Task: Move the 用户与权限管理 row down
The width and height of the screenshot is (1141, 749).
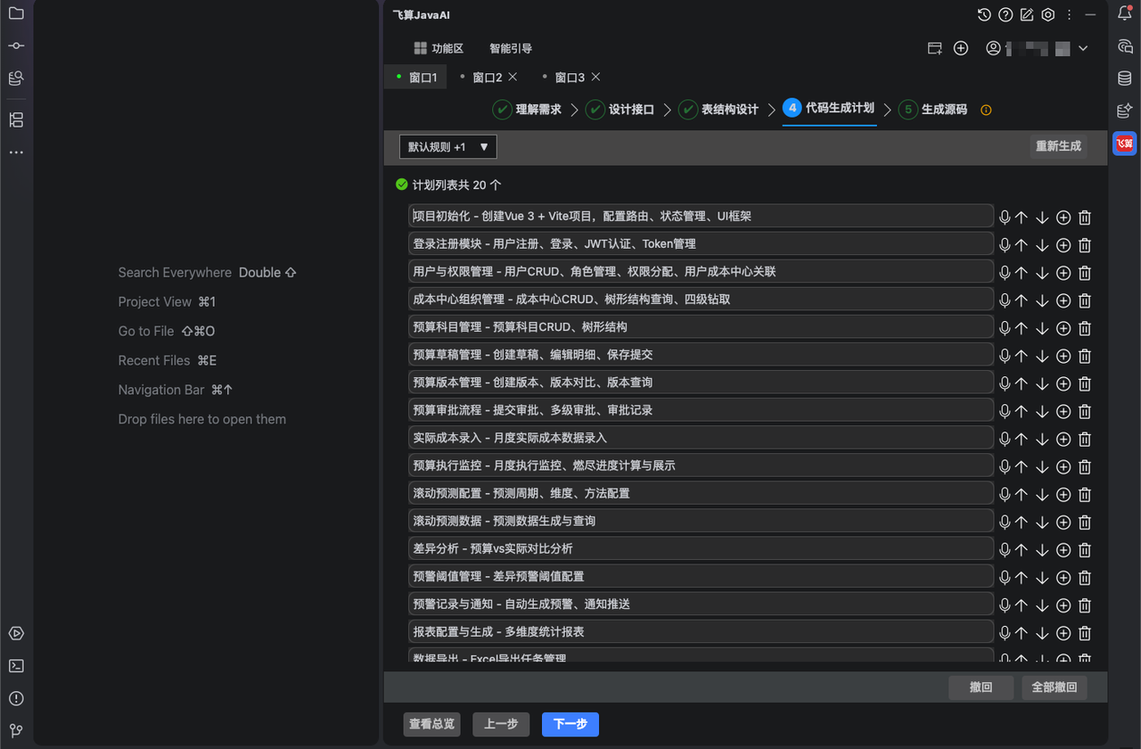Action: [1042, 272]
